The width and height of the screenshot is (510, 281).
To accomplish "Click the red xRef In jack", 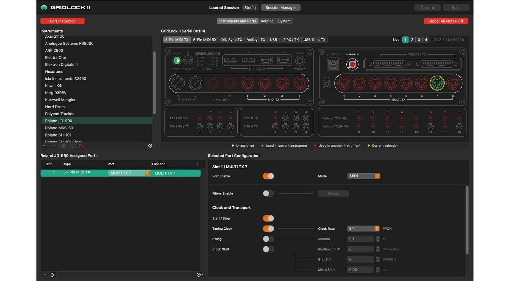I will (352, 64).
